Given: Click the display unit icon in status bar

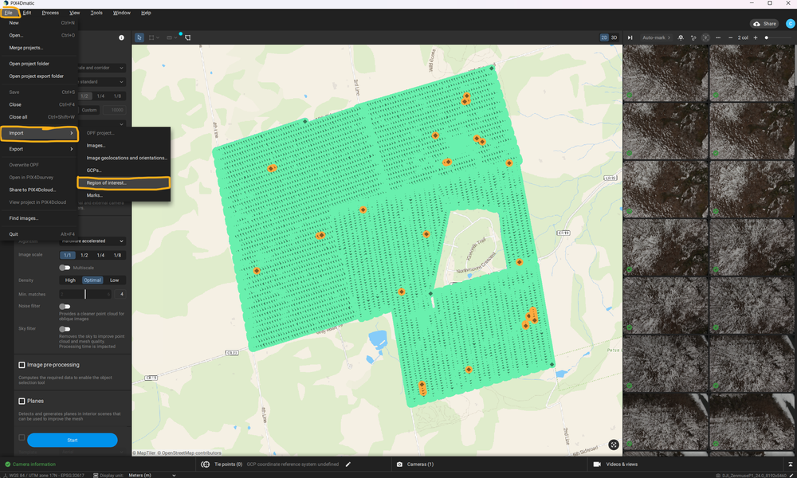Looking at the screenshot, I should pos(96,476).
